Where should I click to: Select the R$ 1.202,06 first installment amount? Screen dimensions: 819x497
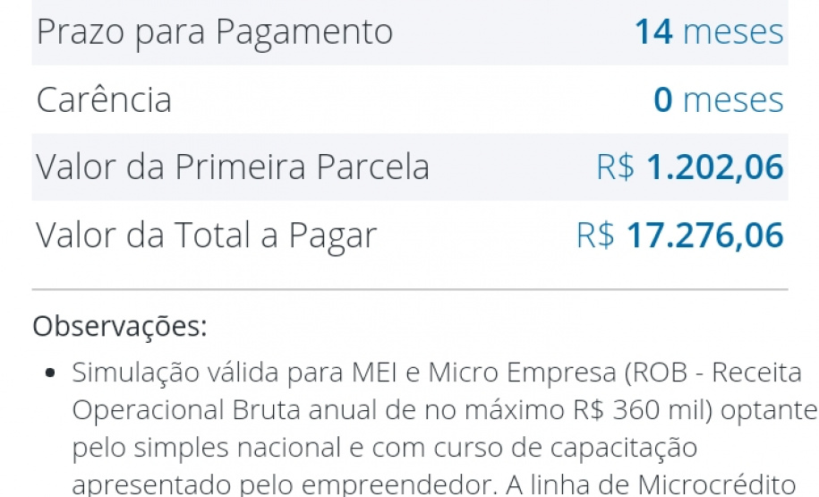pos(689,167)
